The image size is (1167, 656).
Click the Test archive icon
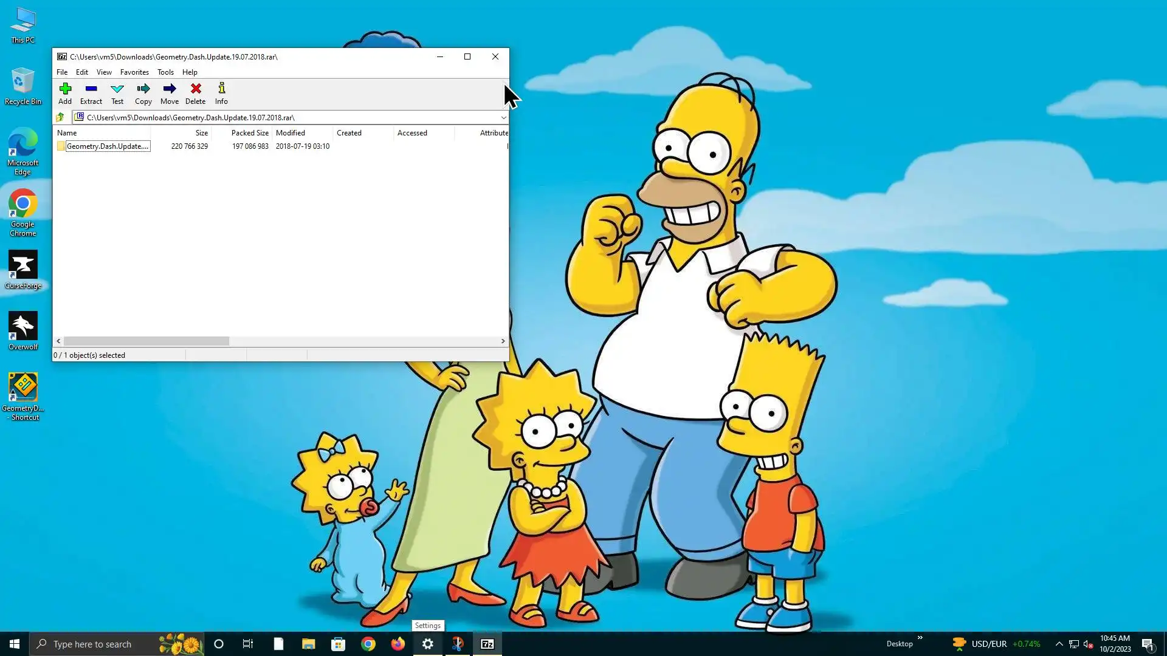[x=117, y=94]
